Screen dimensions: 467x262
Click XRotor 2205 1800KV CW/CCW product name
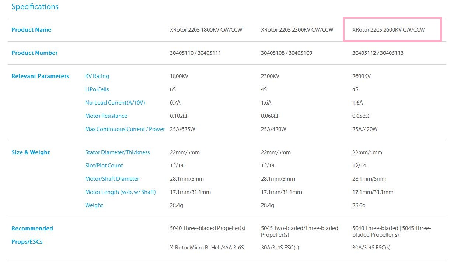pyautogui.click(x=206, y=30)
